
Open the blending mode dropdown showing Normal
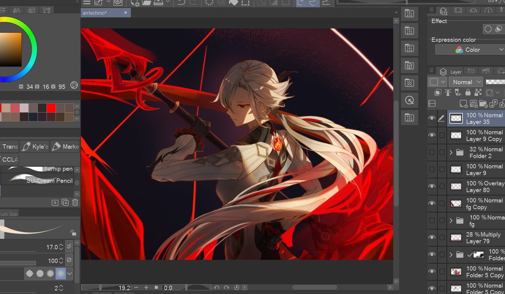point(466,82)
